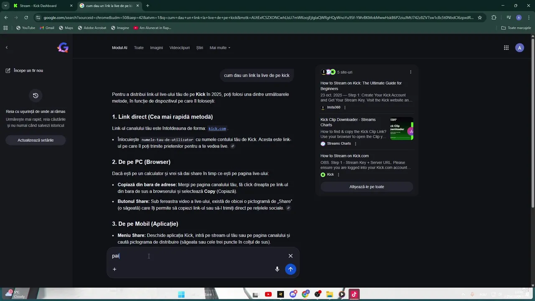This screenshot has width=535, height=301.
Task: Send the follow-up with the blue arrow
Action: (x=290, y=269)
